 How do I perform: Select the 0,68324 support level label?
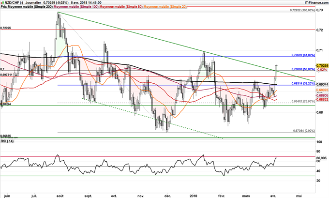(6, 104)
